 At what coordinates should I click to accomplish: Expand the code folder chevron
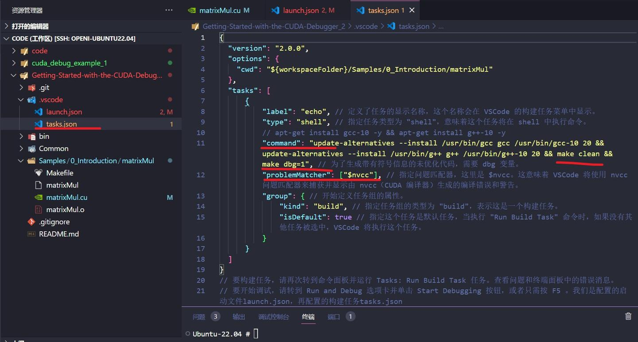[x=14, y=51]
